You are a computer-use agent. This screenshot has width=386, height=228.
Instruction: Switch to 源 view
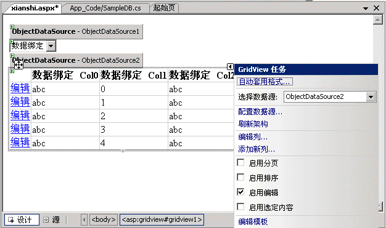(52, 219)
